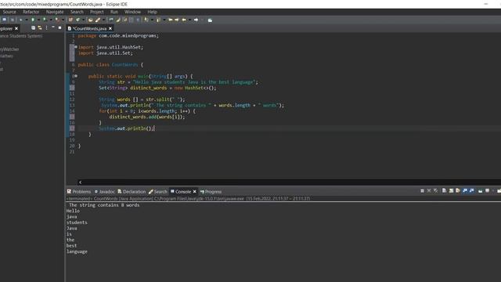Open the Refactor menu
The height and width of the screenshot is (282, 501).
click(31, 12)
